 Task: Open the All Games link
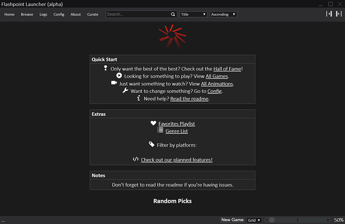[217, 76]
